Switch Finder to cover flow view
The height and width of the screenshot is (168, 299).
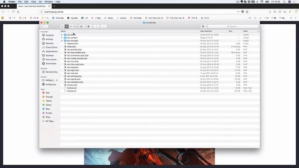pos(75,27)
